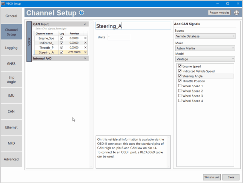The image size is (243, 183).
Task: Open the Slip Angle tab
Action: tap(11, 80)
